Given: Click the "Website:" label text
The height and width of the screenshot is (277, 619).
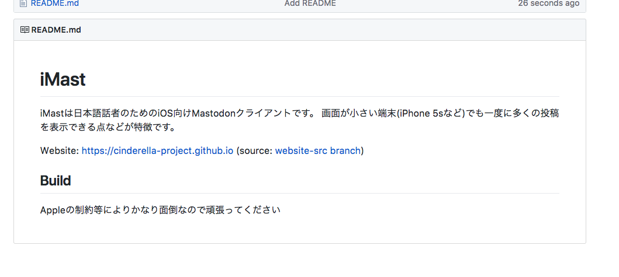Looking at the screenshot, I should [60, 150].
